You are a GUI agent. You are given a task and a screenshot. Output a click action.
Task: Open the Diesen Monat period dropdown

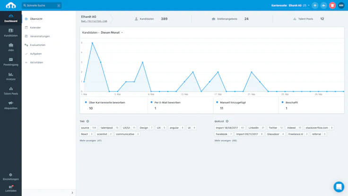tap(112, 33)
